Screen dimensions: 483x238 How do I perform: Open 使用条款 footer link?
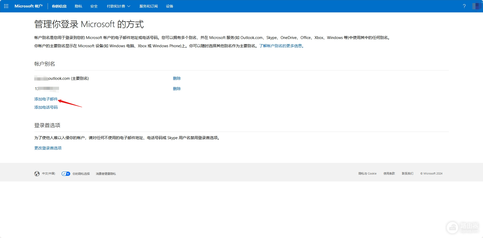tap(389, 173)
